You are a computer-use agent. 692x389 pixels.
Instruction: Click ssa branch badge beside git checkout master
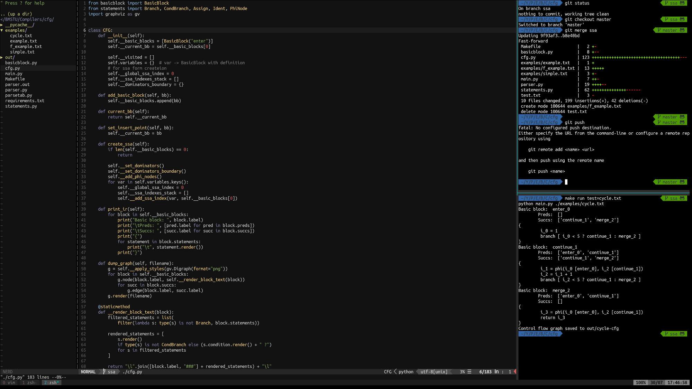(674, 19)
